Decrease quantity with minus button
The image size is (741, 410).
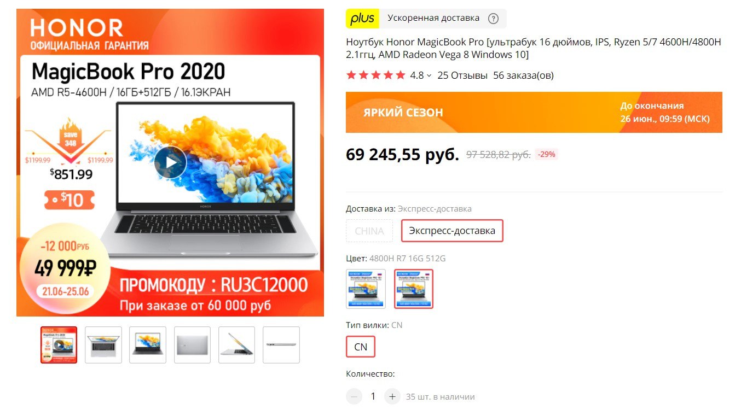[x=354, y=396]
